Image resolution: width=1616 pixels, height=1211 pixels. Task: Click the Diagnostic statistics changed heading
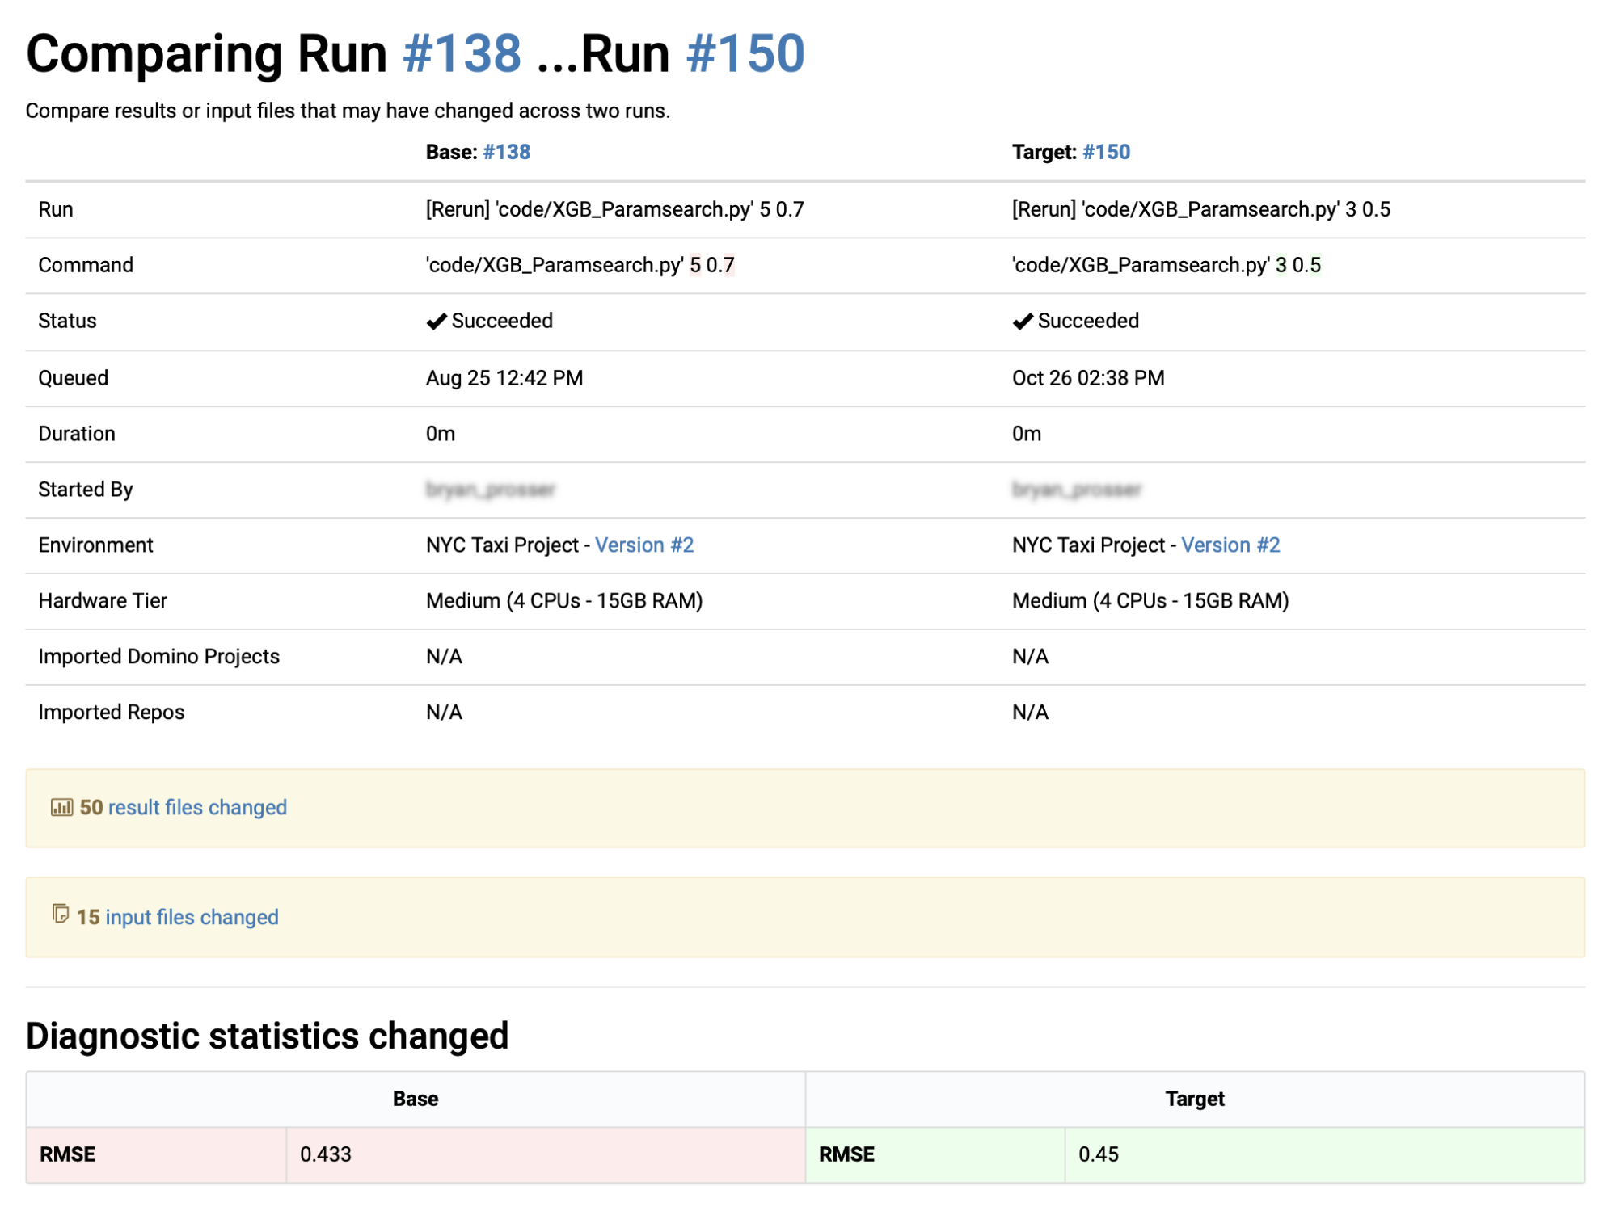coord(268,1036)
